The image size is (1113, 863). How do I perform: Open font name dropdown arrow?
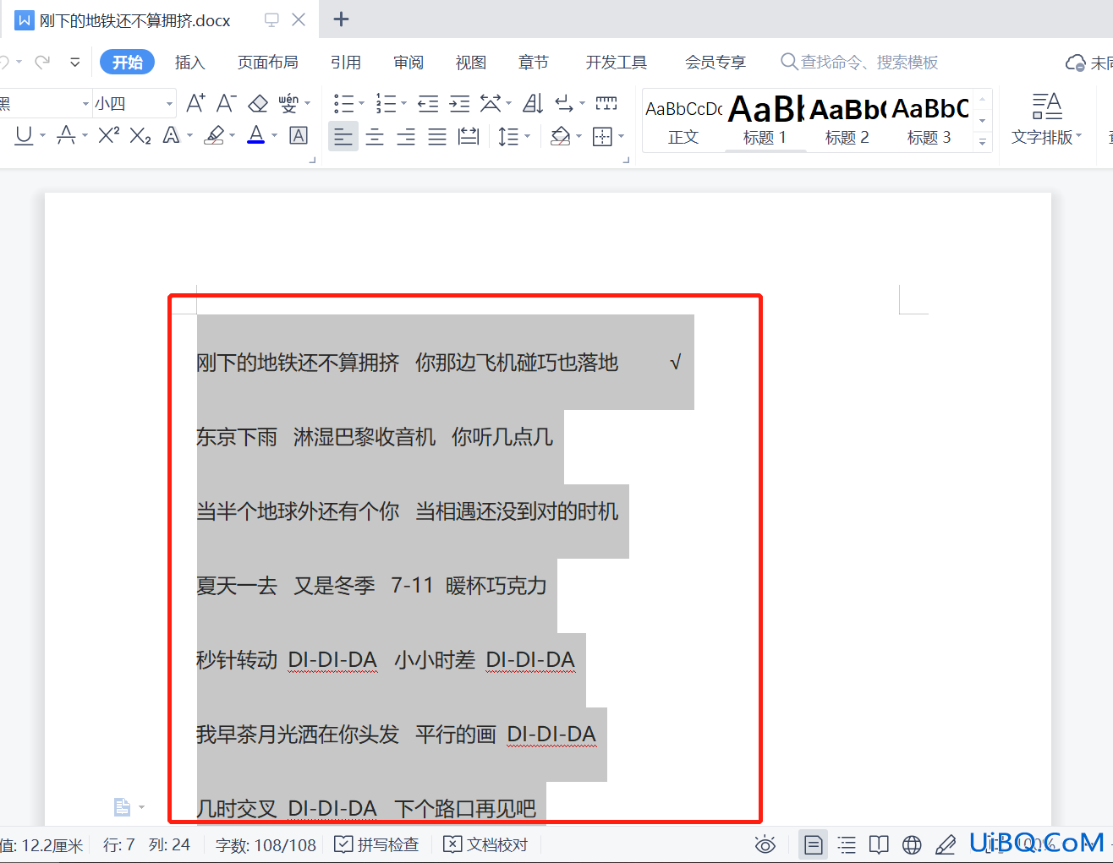(85, 104)
